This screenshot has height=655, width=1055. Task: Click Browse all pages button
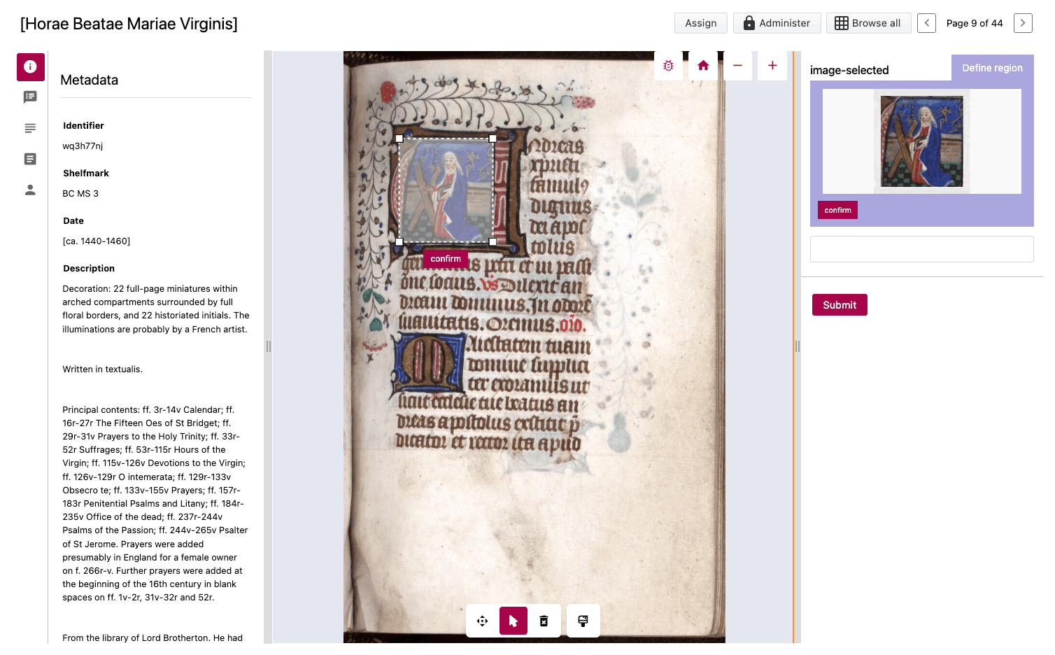coord(868,23)
